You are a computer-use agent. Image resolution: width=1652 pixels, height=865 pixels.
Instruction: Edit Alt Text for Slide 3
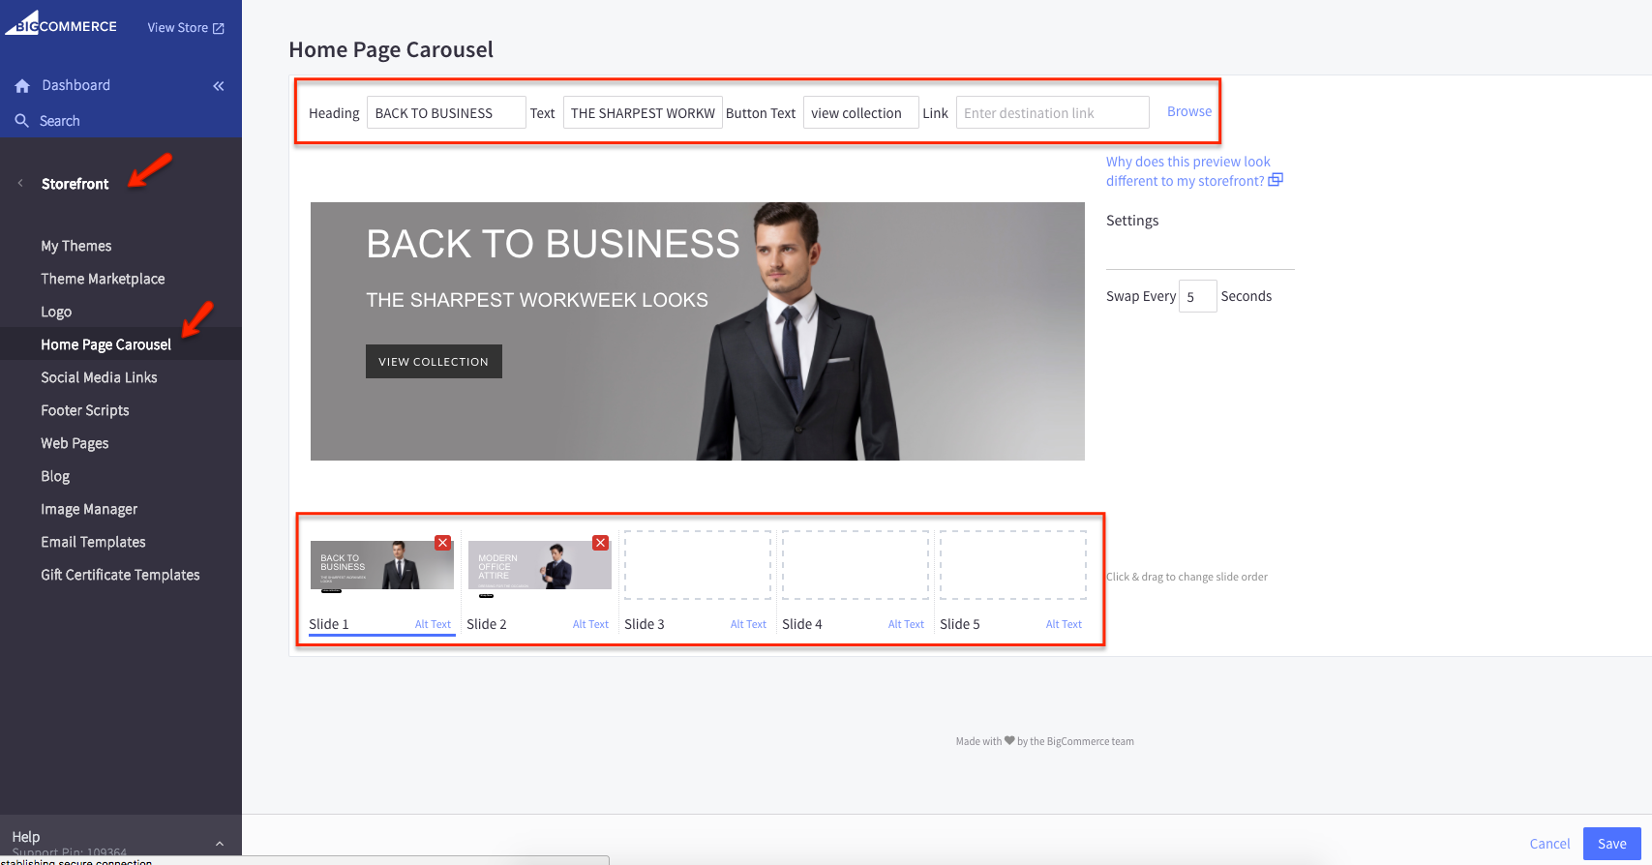pyautogui.click(x=748, y=624)
